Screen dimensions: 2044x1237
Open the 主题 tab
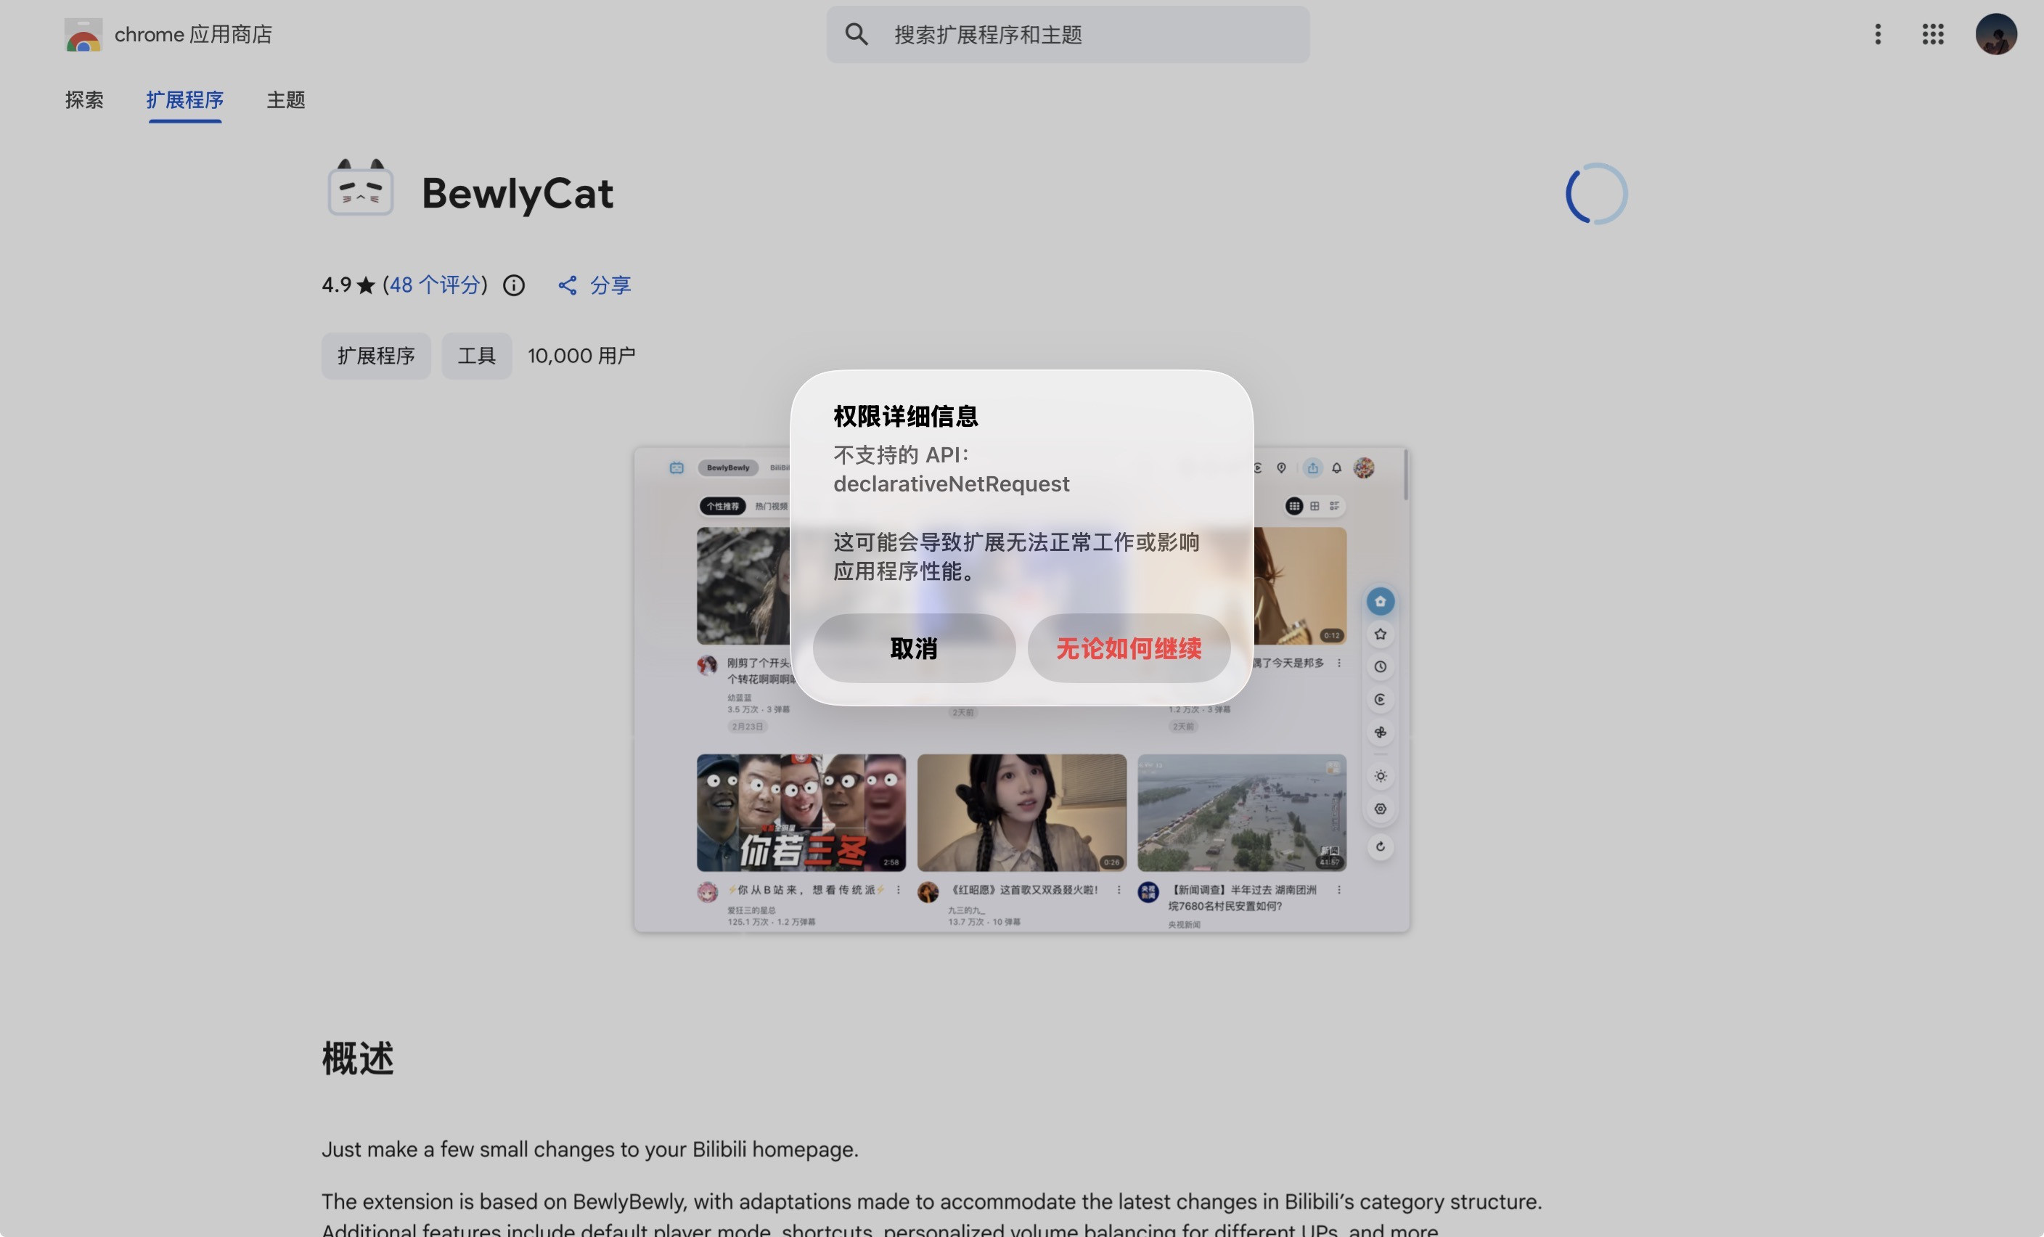[285, 99]
